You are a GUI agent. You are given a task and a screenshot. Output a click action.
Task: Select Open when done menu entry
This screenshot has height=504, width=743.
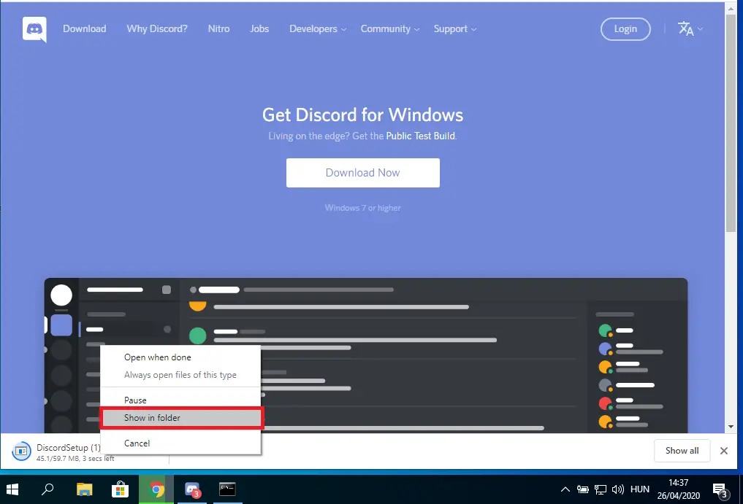[x=180, y=357]
